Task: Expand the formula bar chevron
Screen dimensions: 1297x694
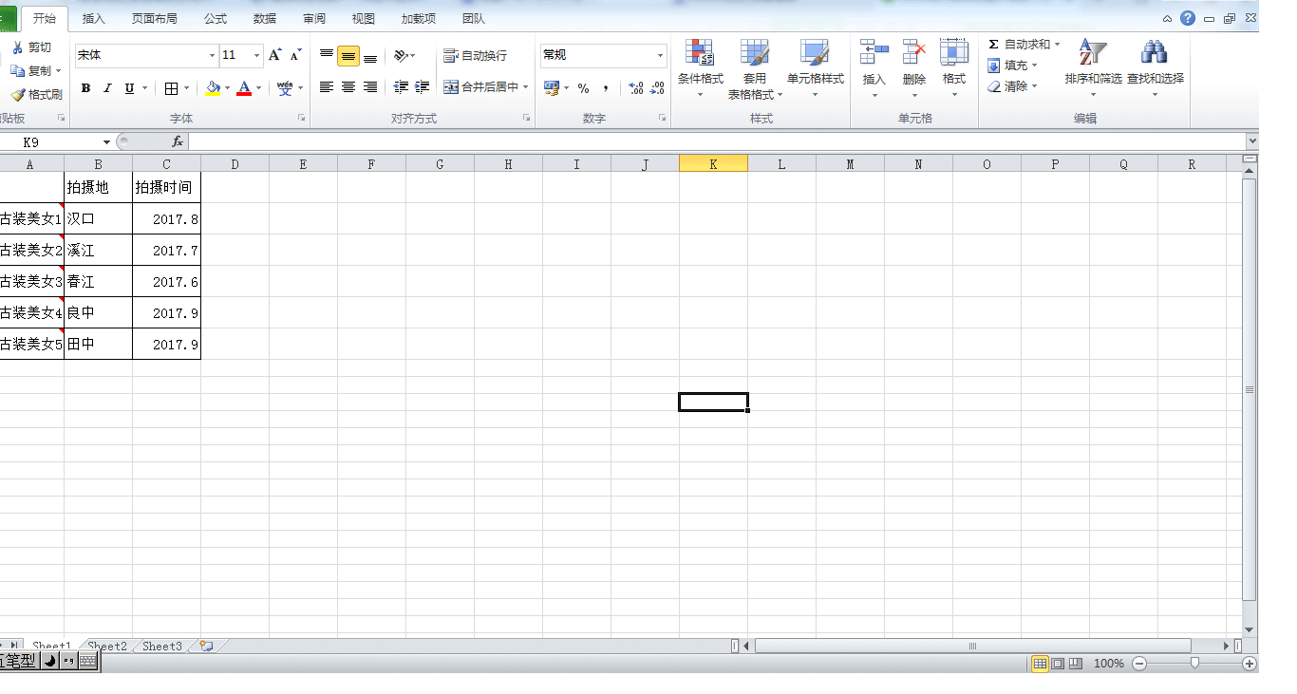Action: pos(1252,141)
